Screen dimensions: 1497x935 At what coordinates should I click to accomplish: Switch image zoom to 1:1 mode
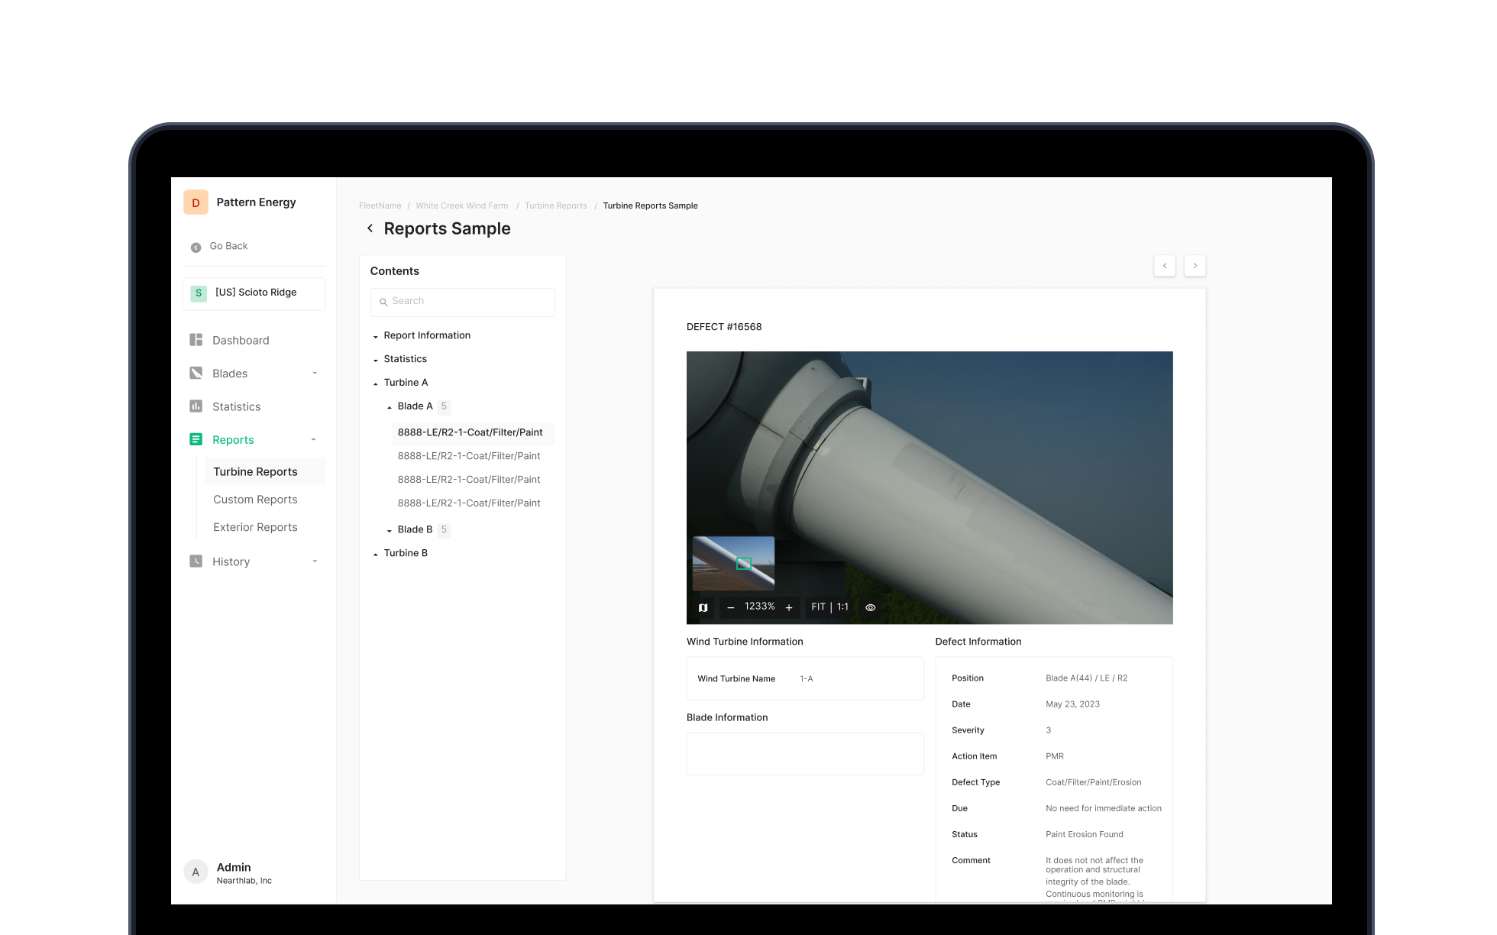pyautogui.click(x=842, y=607)
